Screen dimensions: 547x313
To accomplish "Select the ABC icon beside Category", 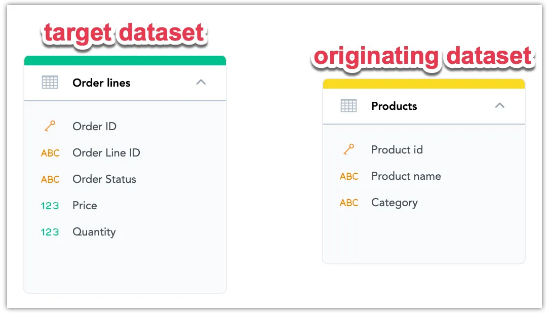I will [x=349, y=202].
